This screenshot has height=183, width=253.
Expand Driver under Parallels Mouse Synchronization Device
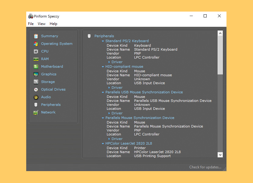coord(109,139)
